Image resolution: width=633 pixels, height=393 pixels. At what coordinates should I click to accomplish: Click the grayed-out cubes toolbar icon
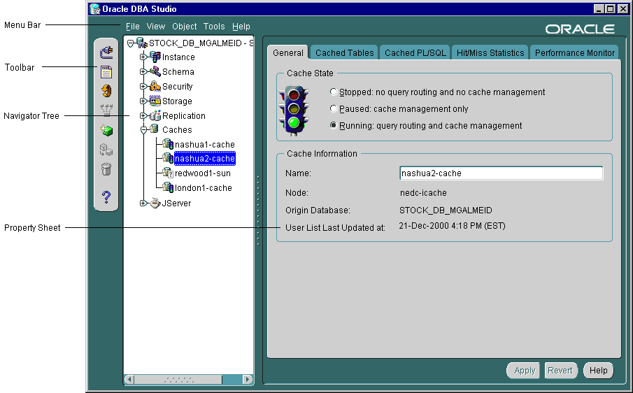[106, 150]
